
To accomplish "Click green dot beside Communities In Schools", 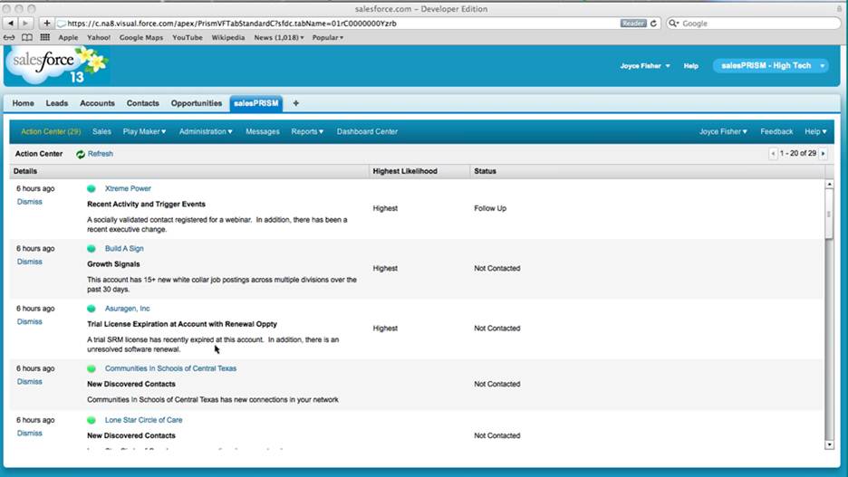I will [x=92, y=368].
